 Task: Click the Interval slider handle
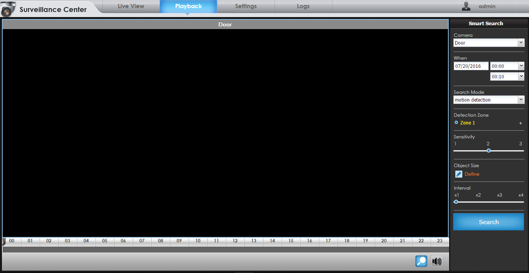coord(456,202)
